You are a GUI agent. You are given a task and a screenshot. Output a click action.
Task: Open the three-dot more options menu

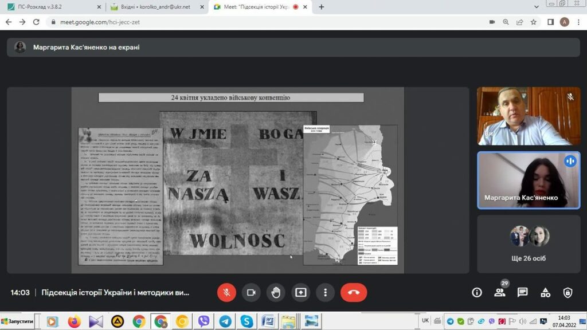[325, 292]
